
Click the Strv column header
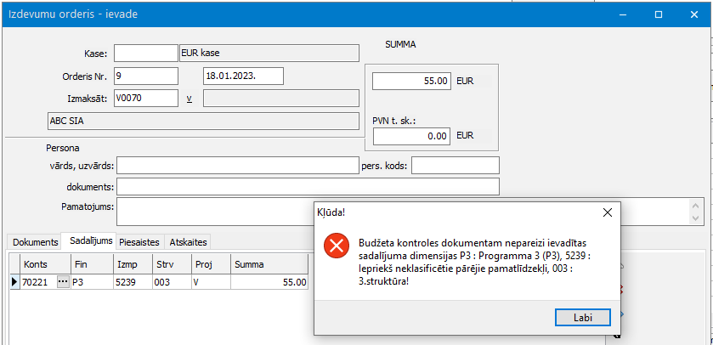(x=172, y=264)
